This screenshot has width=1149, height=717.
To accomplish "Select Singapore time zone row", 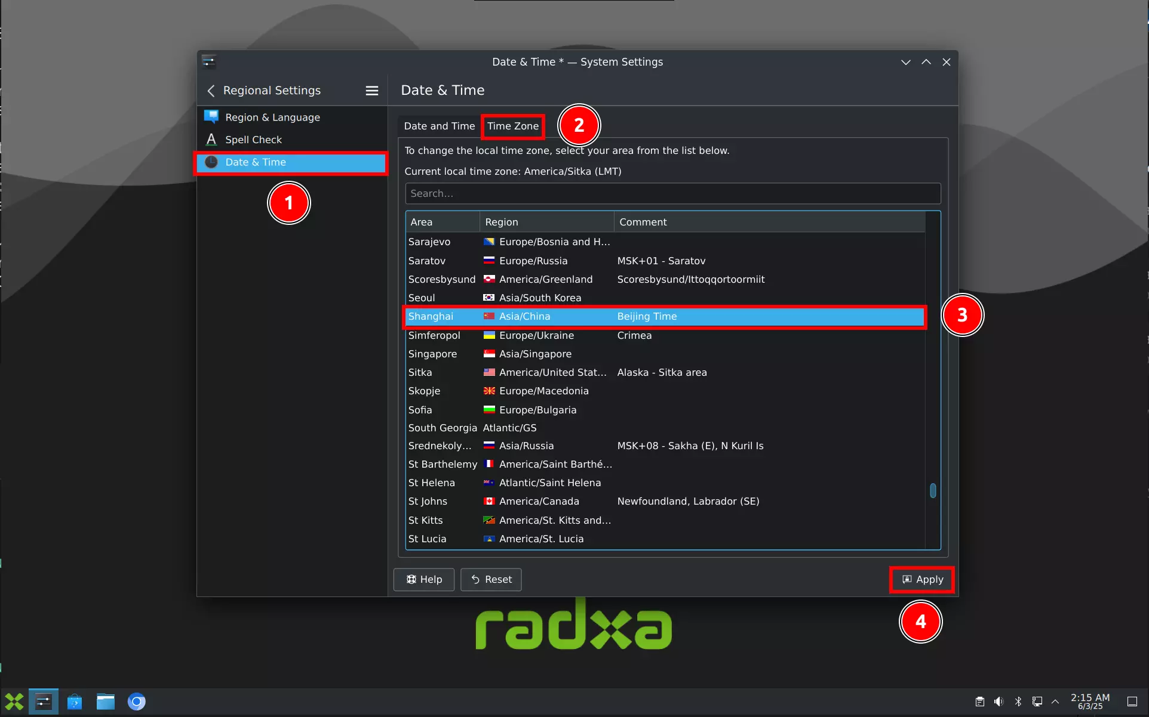I will pyautogui.click(x=665, y=354).
